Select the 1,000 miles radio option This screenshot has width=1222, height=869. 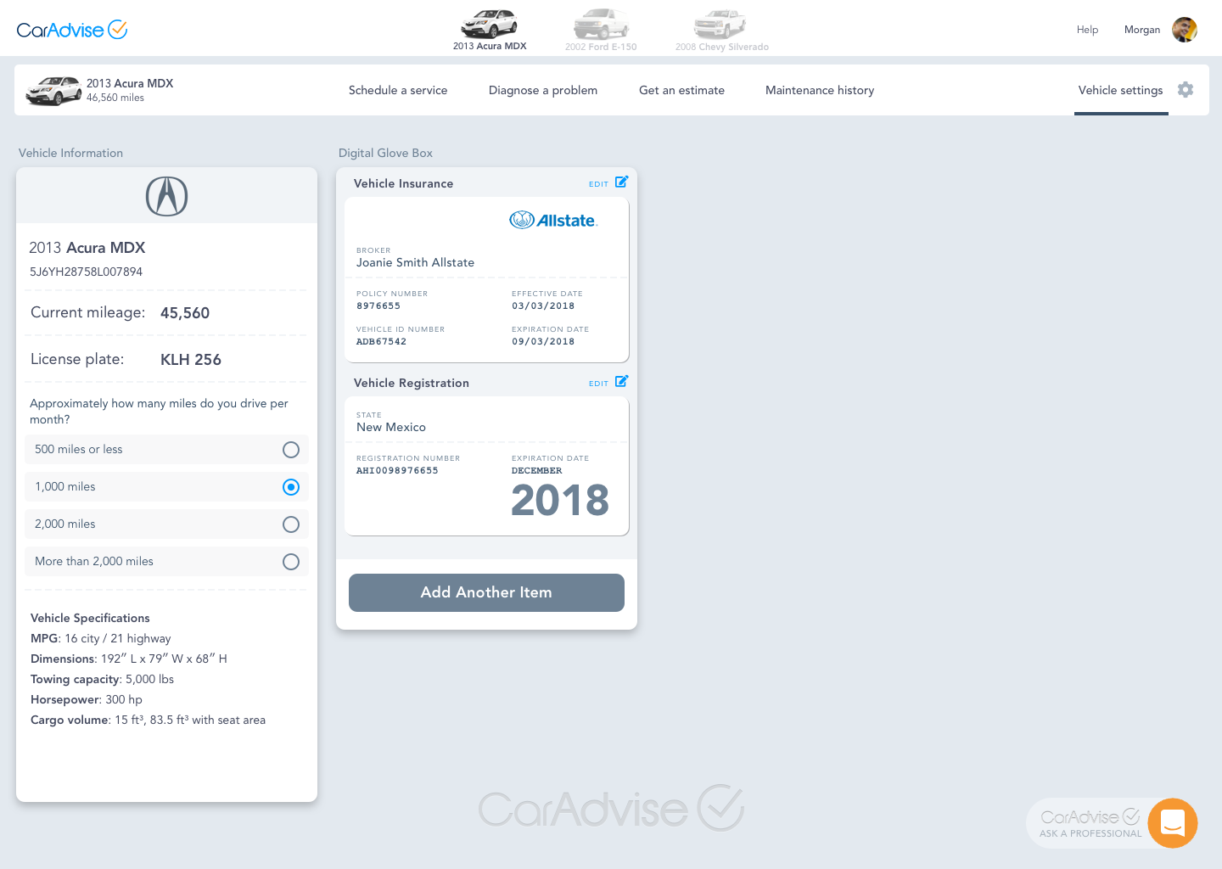point(166,487)
